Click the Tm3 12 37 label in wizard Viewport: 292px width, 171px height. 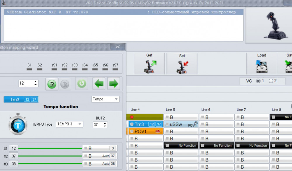click(21, 99)
